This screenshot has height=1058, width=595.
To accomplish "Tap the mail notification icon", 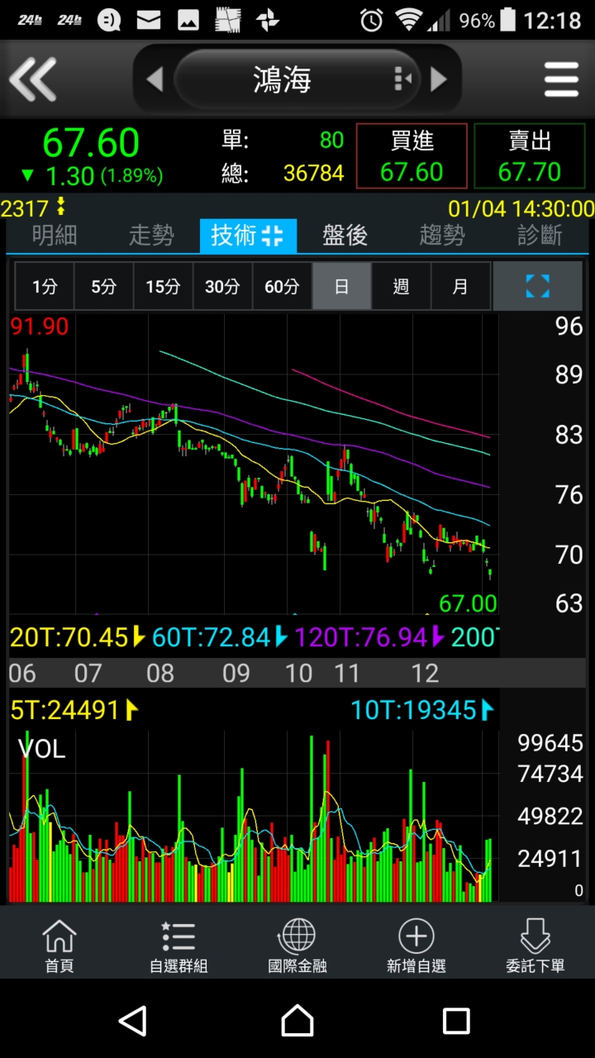I will 149,20.
